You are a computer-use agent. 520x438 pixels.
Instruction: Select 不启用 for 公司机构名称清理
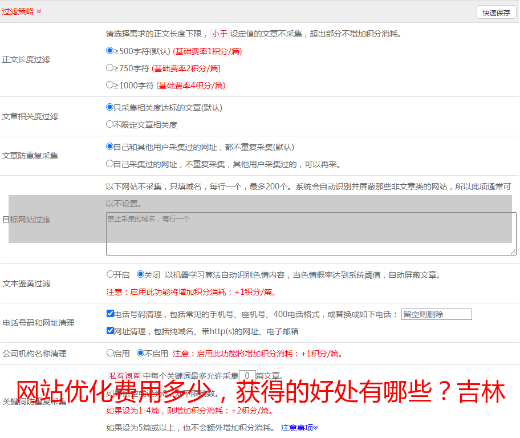tap(140, 353)
